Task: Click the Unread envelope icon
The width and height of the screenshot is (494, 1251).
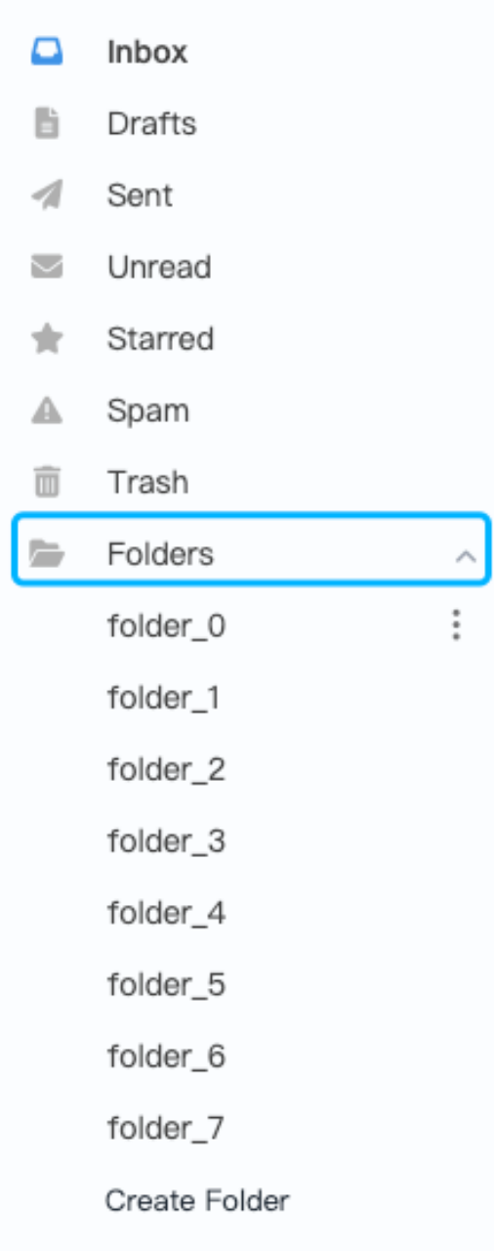Action: coord(47,267)
